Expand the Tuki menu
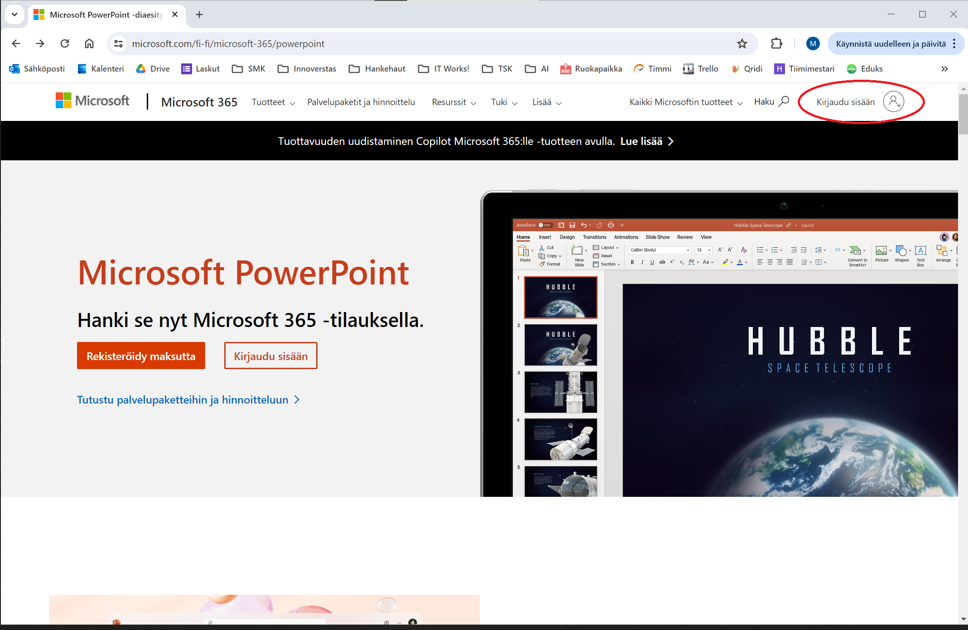Image resolution: width=968 pixels, height=630 pixels. click(504, 102)
